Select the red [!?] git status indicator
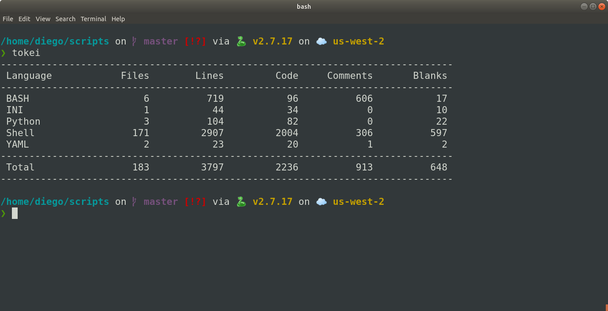 click(195, 41)
